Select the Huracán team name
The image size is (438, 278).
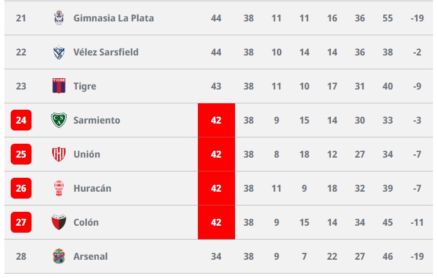92,188
